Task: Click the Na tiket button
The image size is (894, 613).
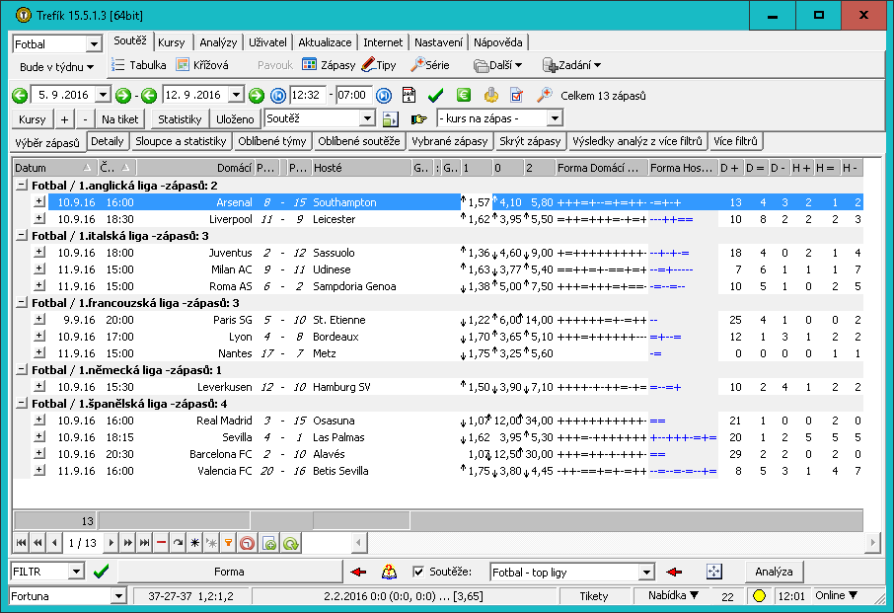Action: (x=119, y=119)
